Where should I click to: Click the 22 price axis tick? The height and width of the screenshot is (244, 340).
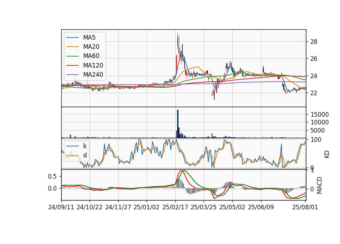pyautogui.click(x=313, y=93)
